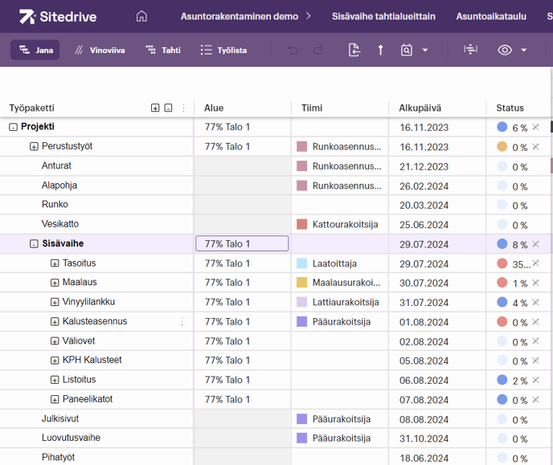Screen dimensions: 553x465
Task: Expand the Paneelikatot row
Action: coord(55,399)
